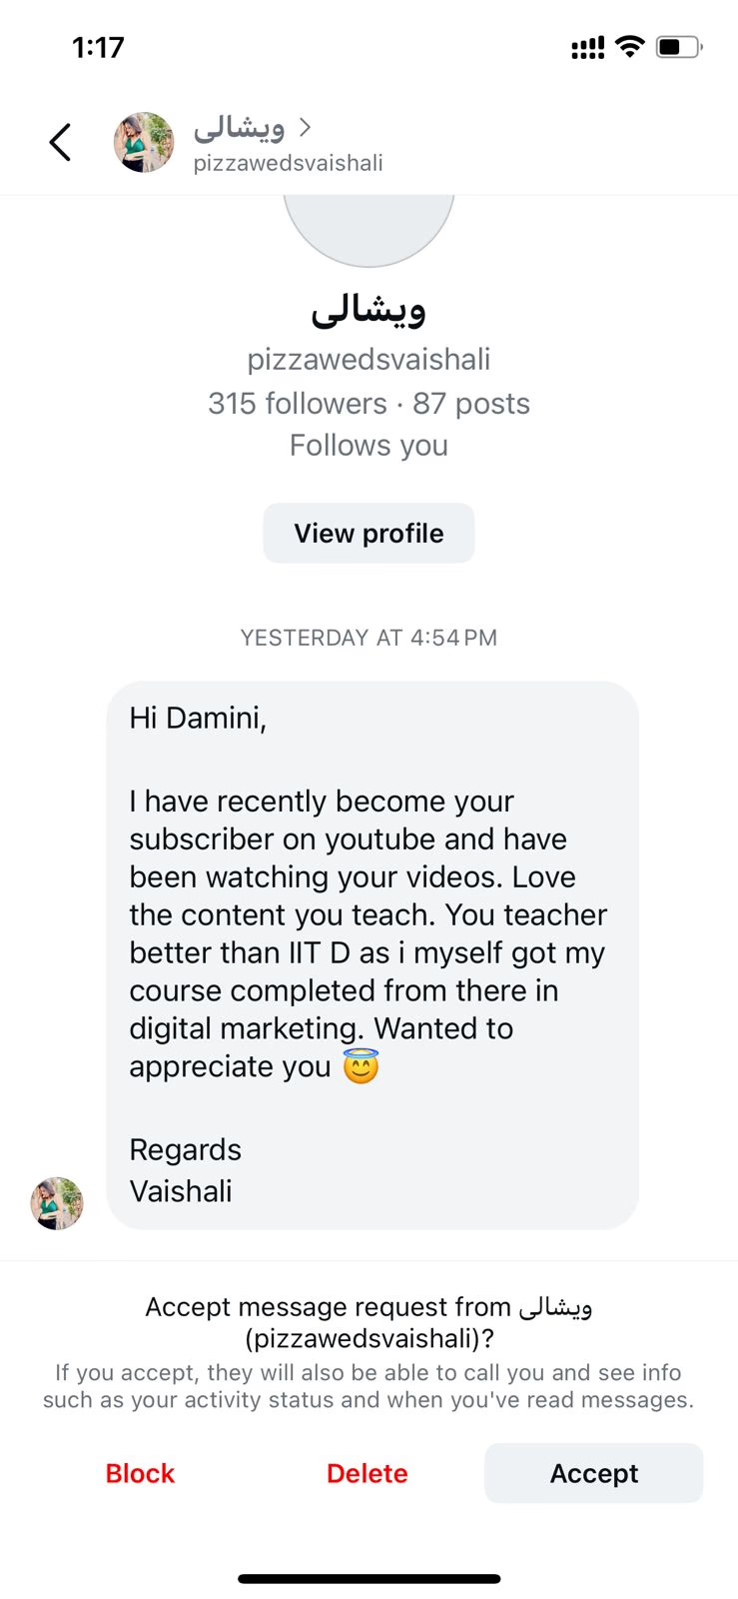Delete the message request
This screenshot has width=738, height=1599.
point(367,1473)
